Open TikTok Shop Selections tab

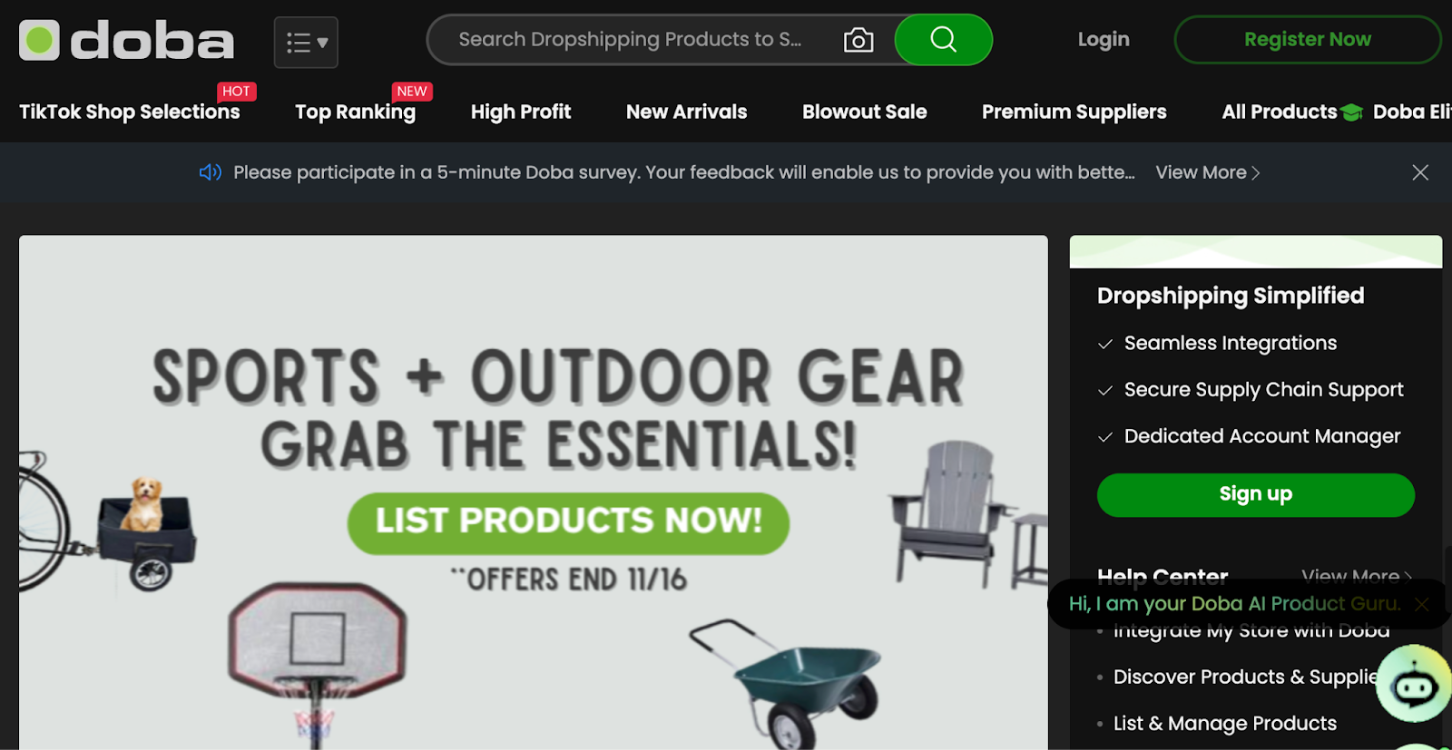point(130,112)
